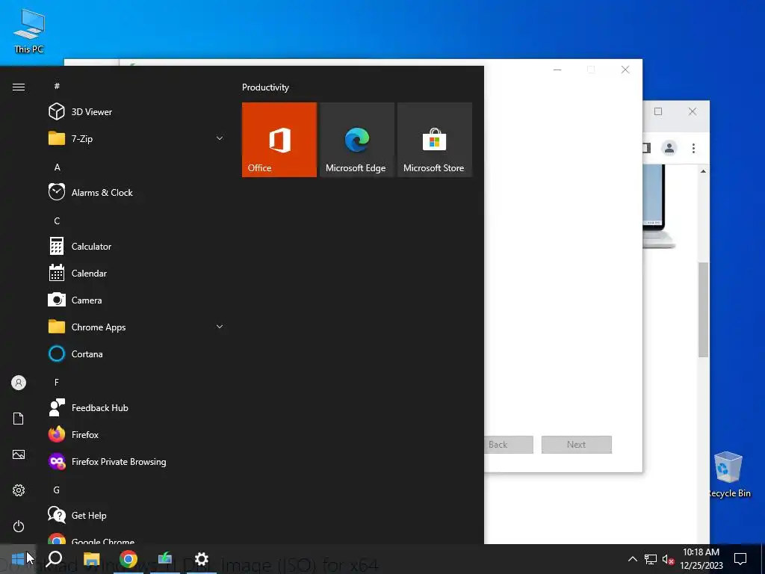Open the taskbar clock and date

tap(701, 559)
